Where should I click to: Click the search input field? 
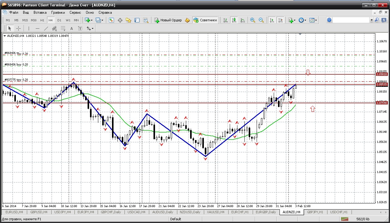click(x=351, y=20)
